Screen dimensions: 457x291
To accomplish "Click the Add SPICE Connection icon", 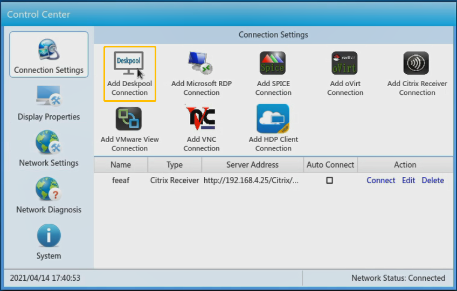I will (x=273, y=63).
